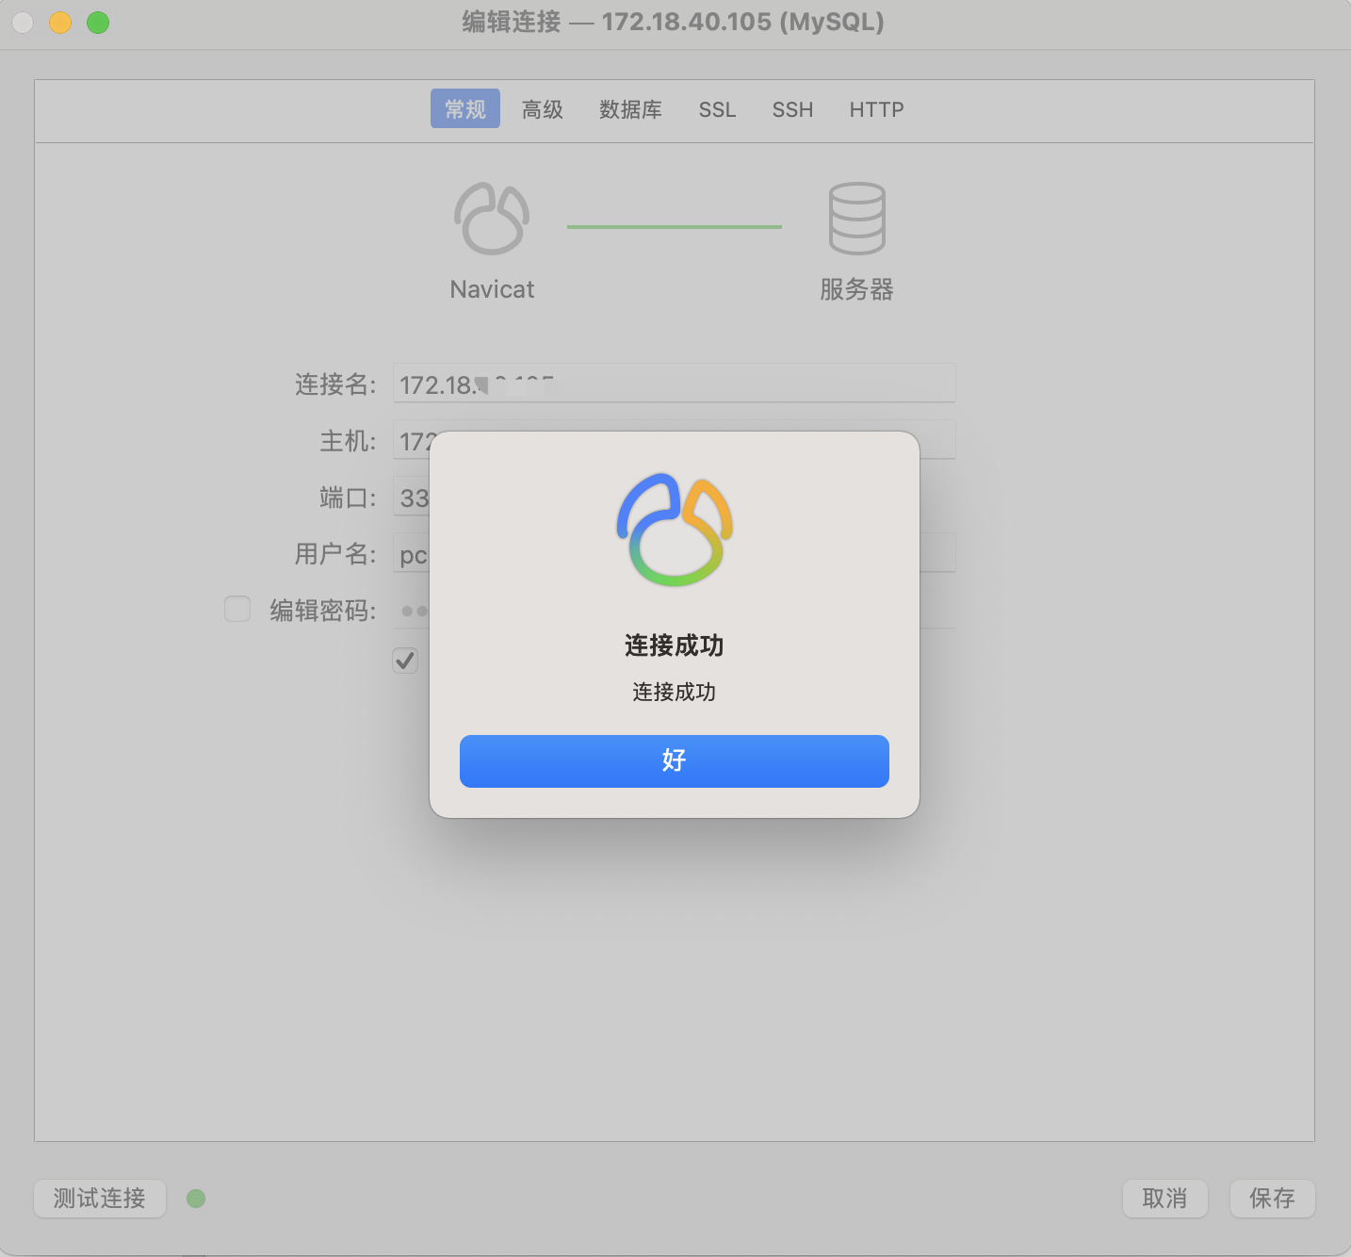
Task: Enable the 编辑密码 checkbox
Action: click(x=237, y=609)
